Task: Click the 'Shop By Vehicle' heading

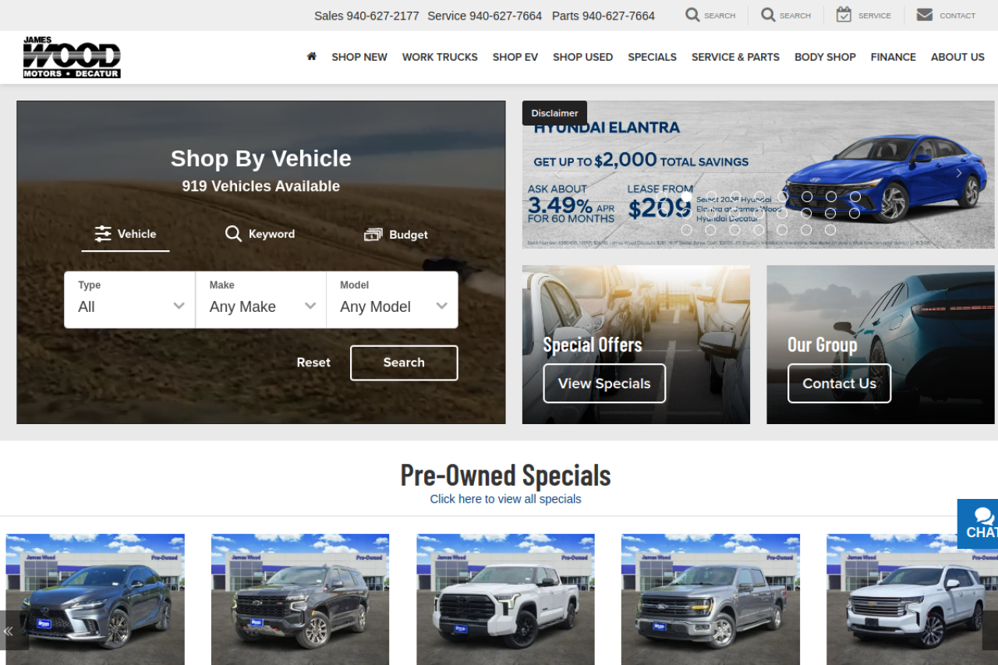Action: click(261, 158)
